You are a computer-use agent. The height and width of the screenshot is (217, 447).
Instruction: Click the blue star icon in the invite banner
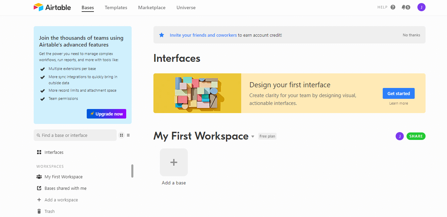pos(161,35)
